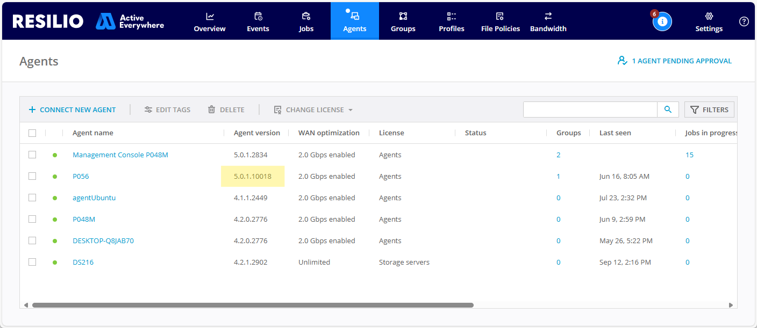Open the 1 Agent Pending Approval link

pos(675,61)
